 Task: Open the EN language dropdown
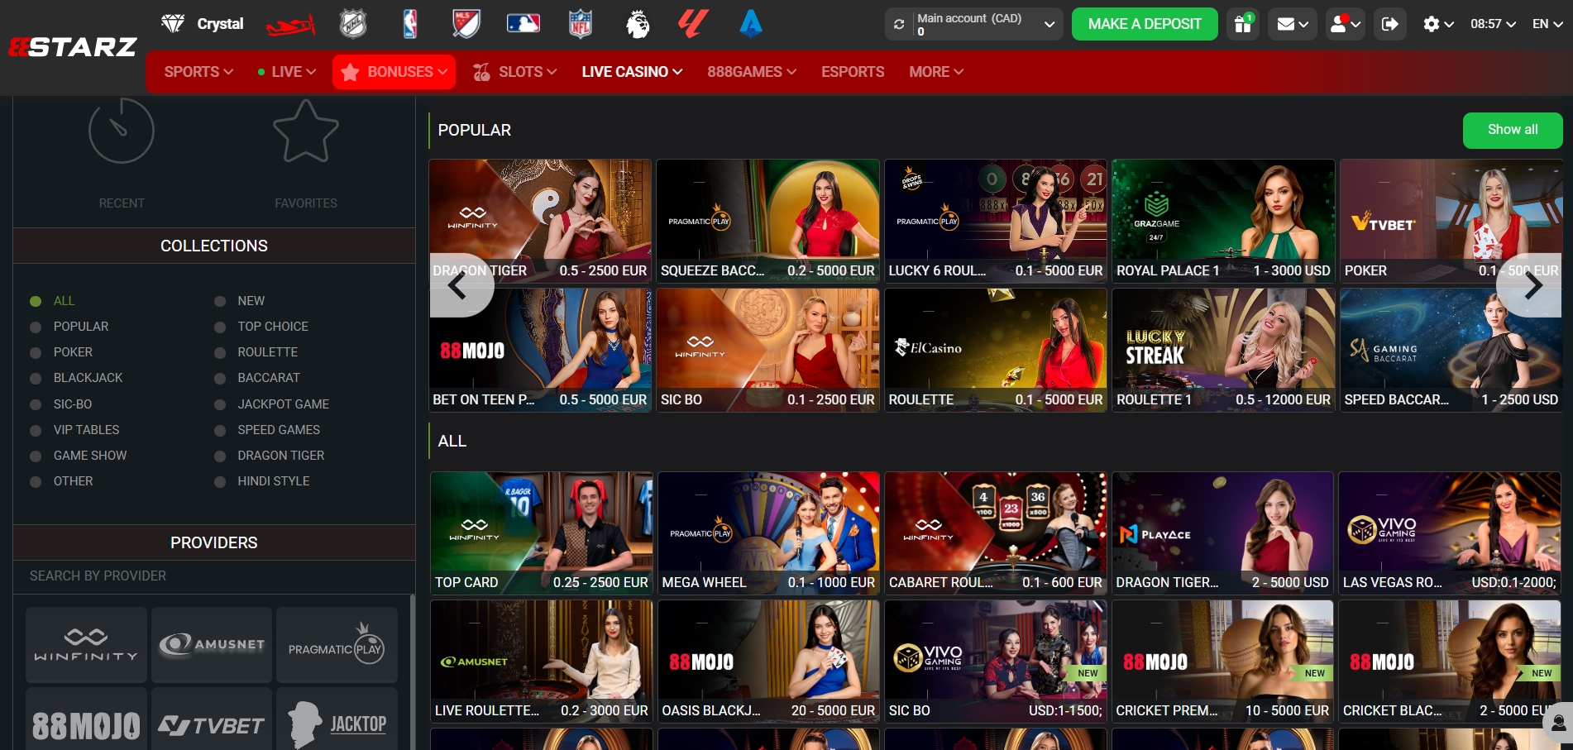[x=1547, y=24]
